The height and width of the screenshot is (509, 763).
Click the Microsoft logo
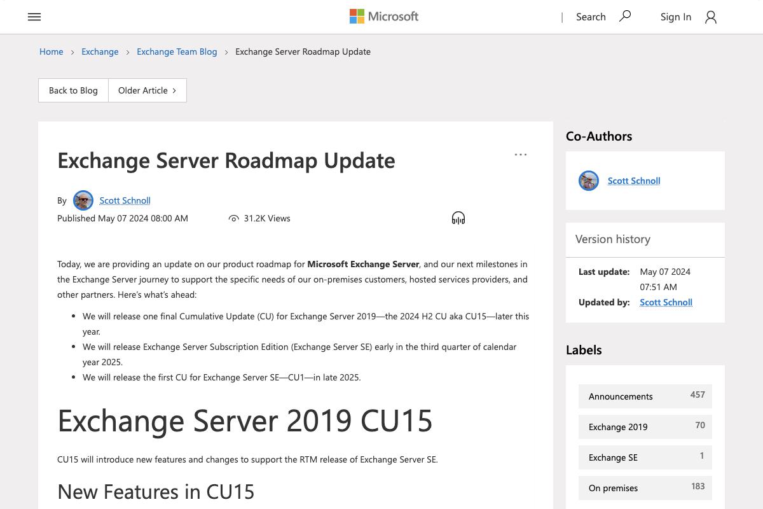click(384, 17)
